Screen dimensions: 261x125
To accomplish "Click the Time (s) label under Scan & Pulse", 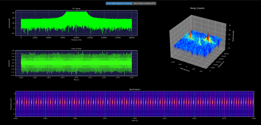I will pos(76,80).
